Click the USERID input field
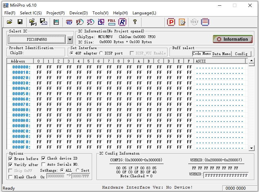Screen dimensions: 259x192 [x=226, y=175]
